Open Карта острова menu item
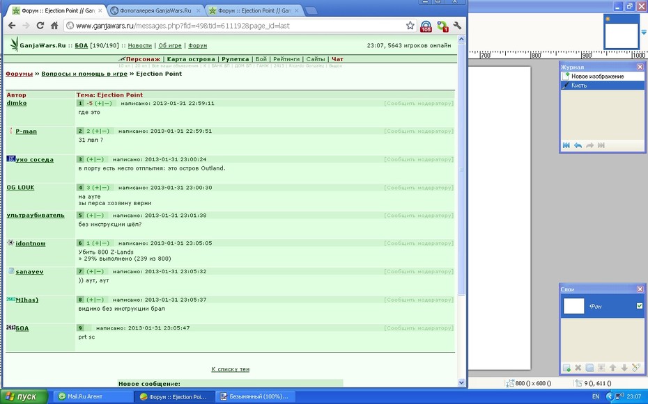Viewport: 648px width, 404px height. click(191, 59)
